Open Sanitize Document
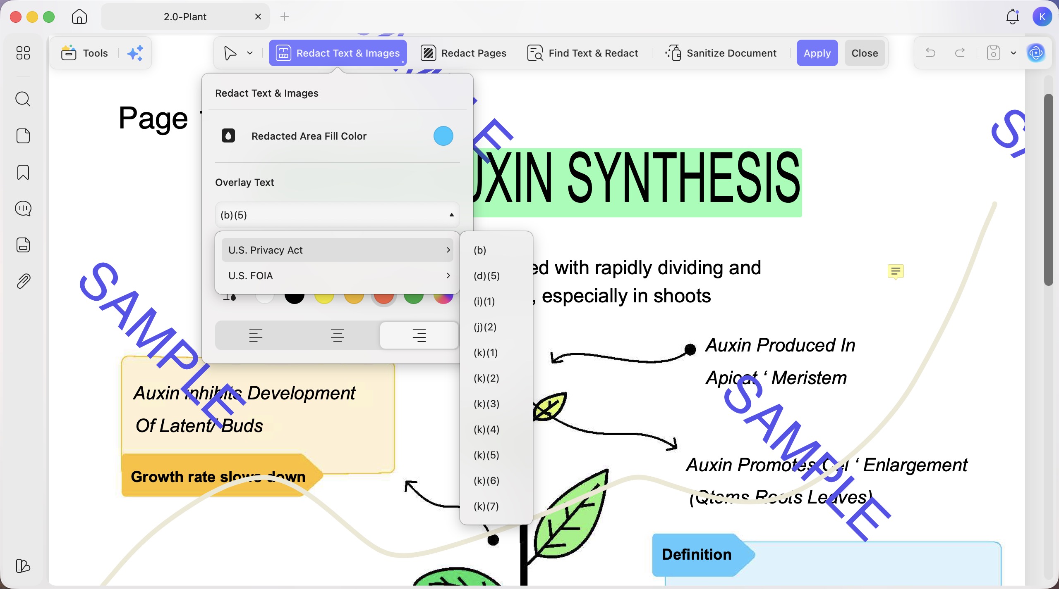This screenshot has width=1059, height=589. [721, 53]
